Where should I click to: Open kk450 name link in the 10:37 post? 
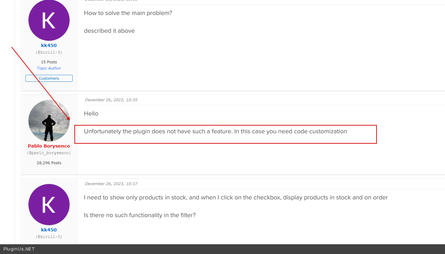49,230
